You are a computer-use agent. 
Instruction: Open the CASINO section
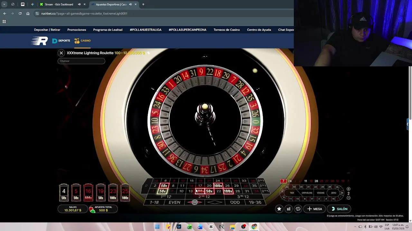(82, 41)
